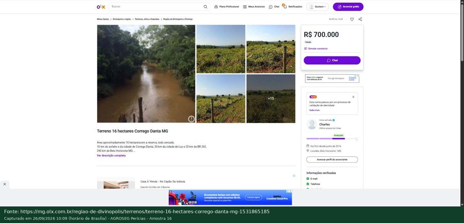This screenshot has height=223, width=464.
Task: Click the Avançado seller level bar
Action: (332, 139)
